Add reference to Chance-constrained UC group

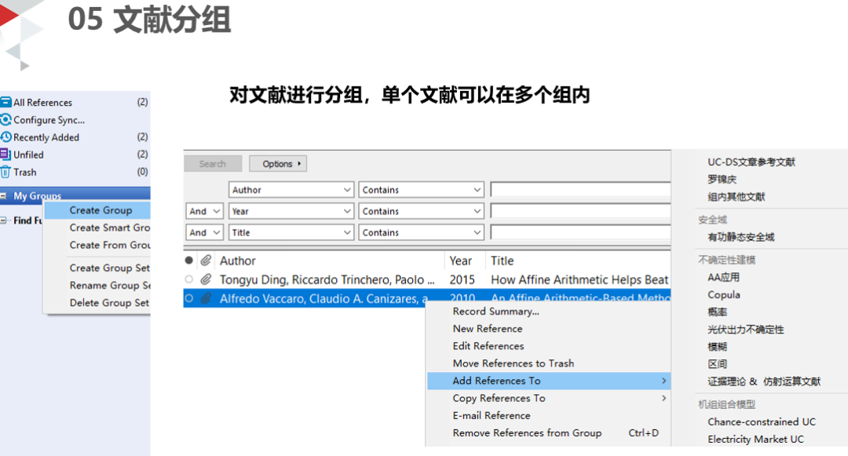point(762,421)
